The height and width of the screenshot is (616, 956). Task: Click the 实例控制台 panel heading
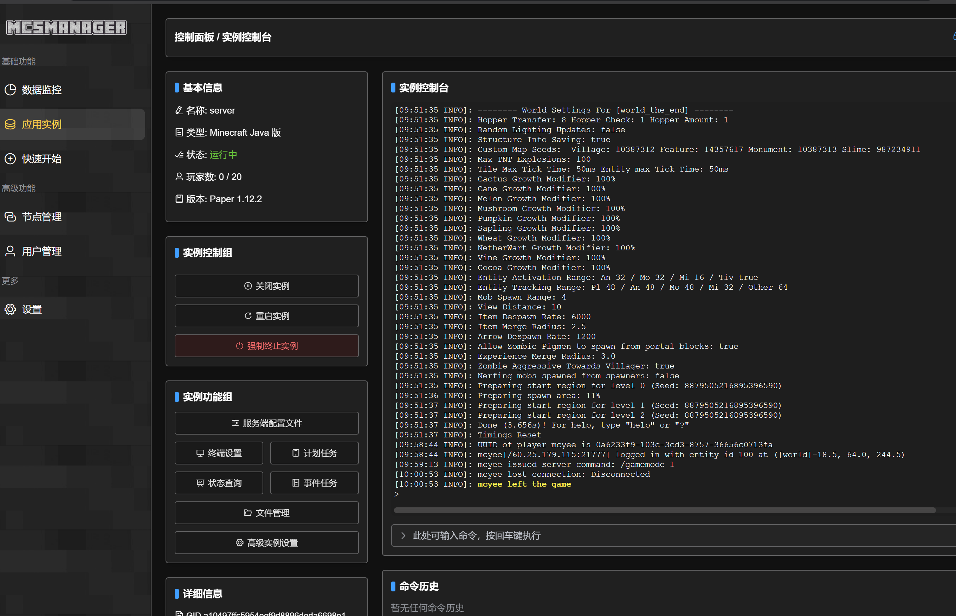[x=424, y=88]
